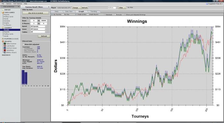Click the maximum Buyin input field
This screenshot has width=224, height=123.
(x=44, y=21)
